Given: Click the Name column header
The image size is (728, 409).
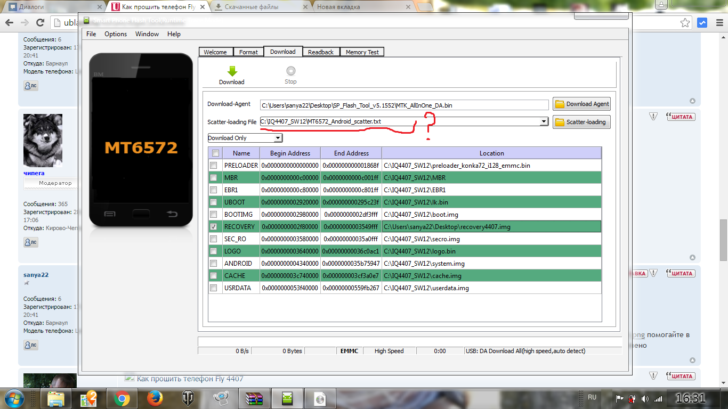Looking at the screenshot, I should [x=241, y=153].
